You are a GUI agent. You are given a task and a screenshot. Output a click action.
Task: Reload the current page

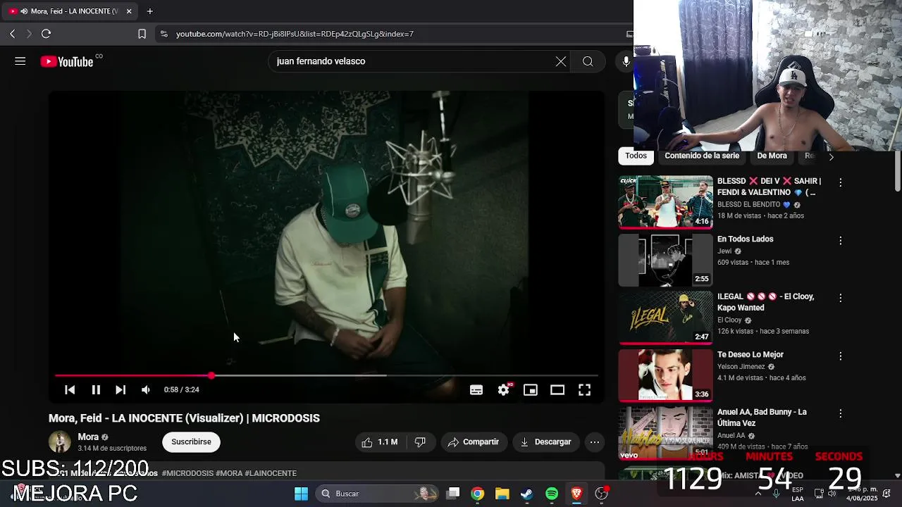click(46, 34)
